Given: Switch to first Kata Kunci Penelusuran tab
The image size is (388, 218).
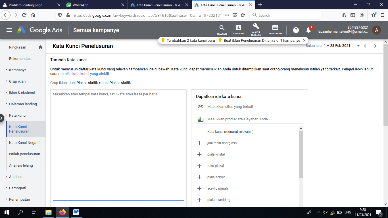Looking at the screenshot, I should 159,5.
